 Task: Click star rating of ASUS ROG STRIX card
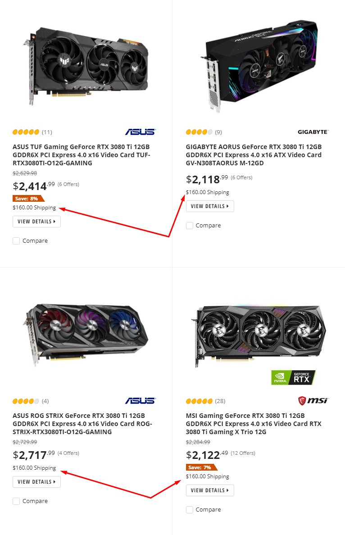point(26,401)
